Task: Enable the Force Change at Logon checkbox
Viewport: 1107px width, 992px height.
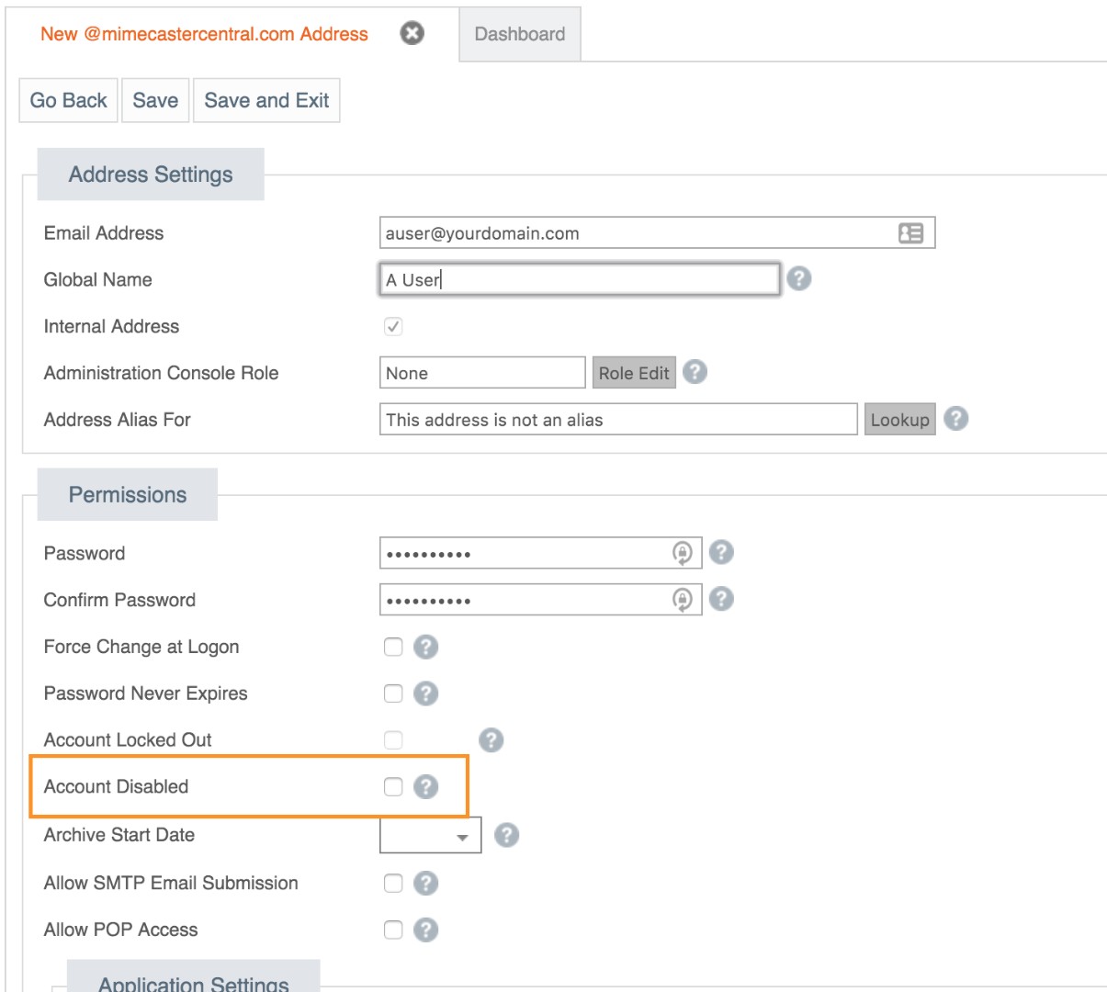Action: [393, 647]
